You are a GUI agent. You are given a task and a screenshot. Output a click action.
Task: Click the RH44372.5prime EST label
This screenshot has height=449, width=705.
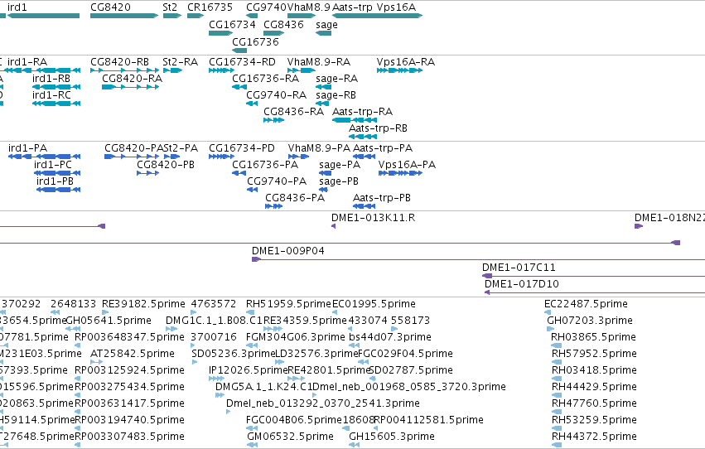pyautogui.click(x=594, y=437)
